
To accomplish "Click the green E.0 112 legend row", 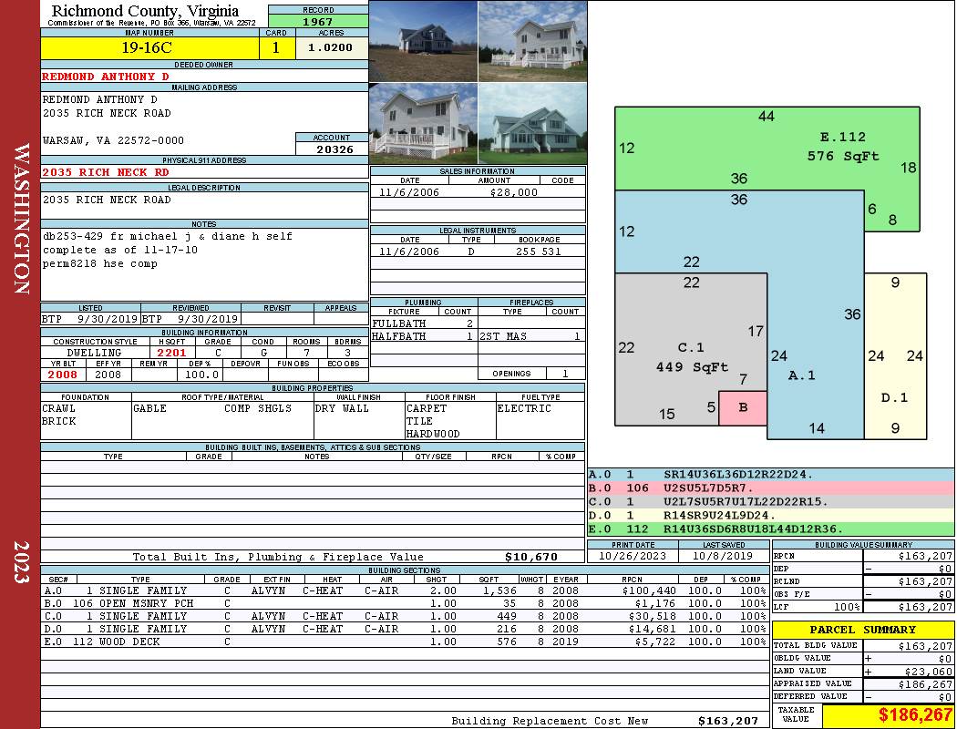I will 771,529.
